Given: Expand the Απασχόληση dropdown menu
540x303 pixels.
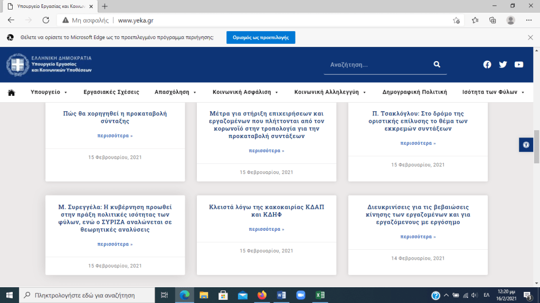Looking at the screenshot, I should (175, 92).
